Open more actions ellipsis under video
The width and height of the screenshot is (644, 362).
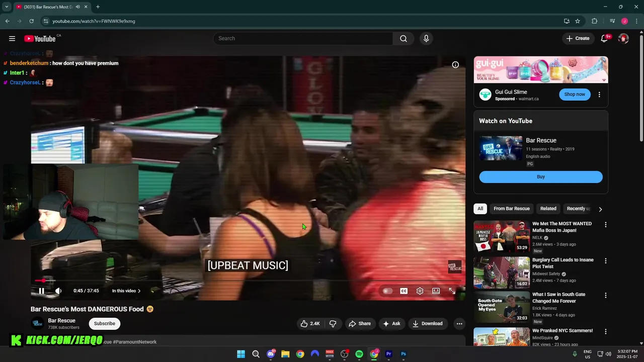click(459, 324)
